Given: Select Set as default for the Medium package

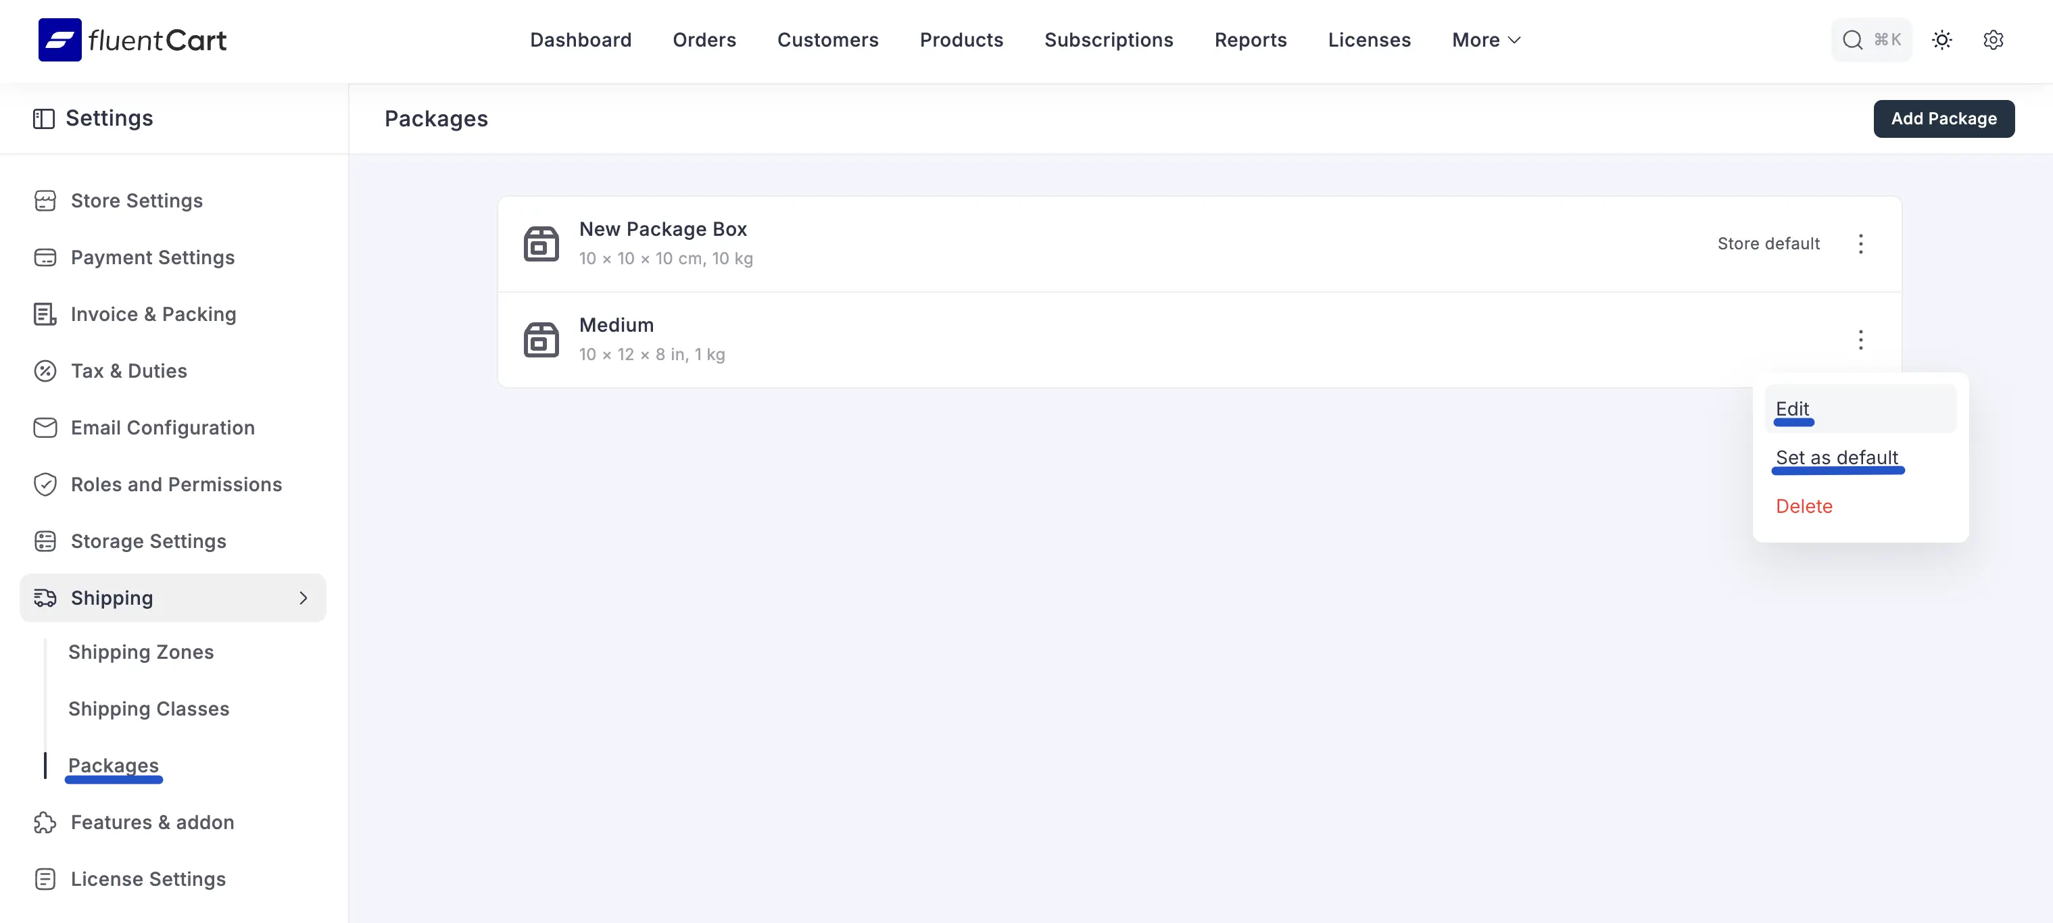Looking at the screenshot, I should pyautogui.click(x=1837, y=458).
